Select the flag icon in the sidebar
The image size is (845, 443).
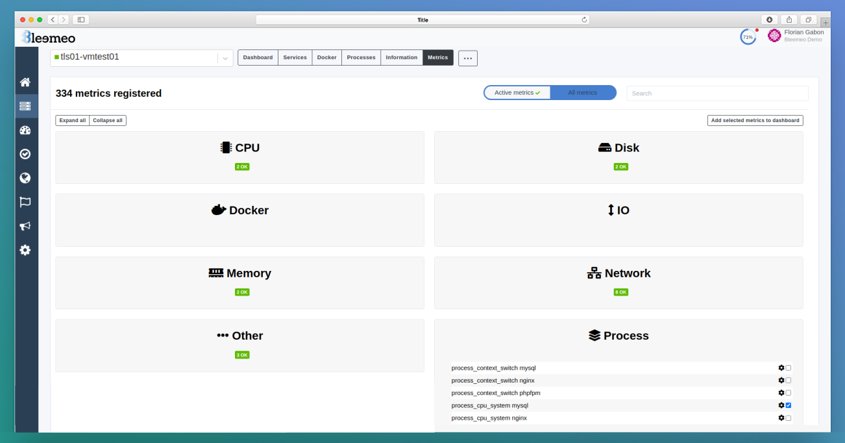[25, 202]
